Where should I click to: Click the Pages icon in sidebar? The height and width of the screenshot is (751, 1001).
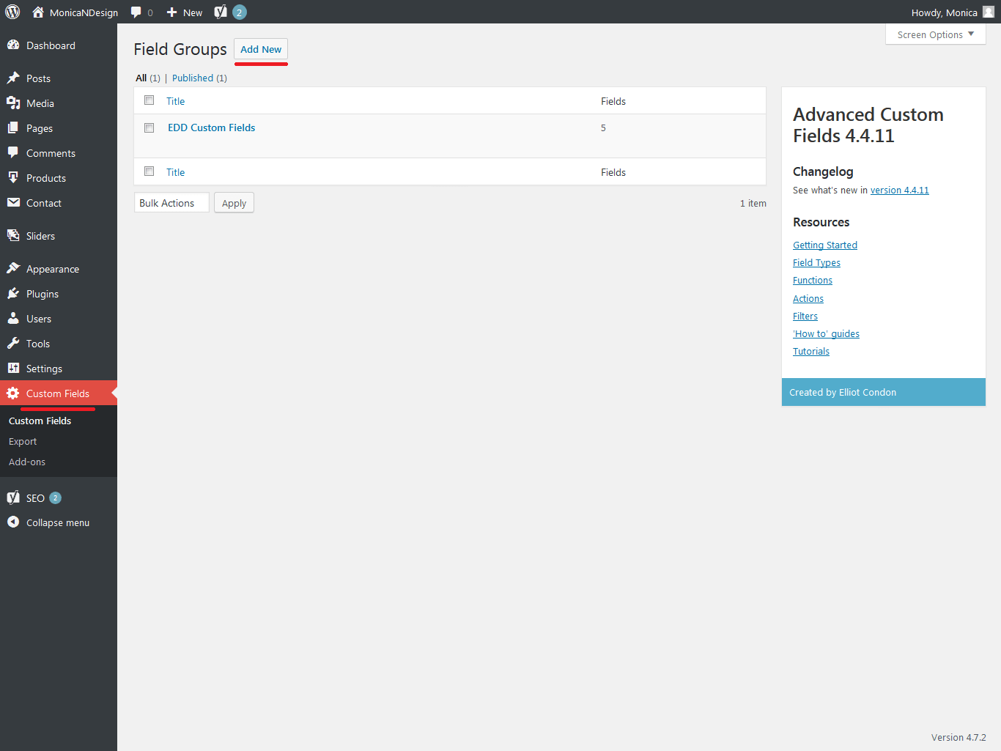(x=13, y=127)
